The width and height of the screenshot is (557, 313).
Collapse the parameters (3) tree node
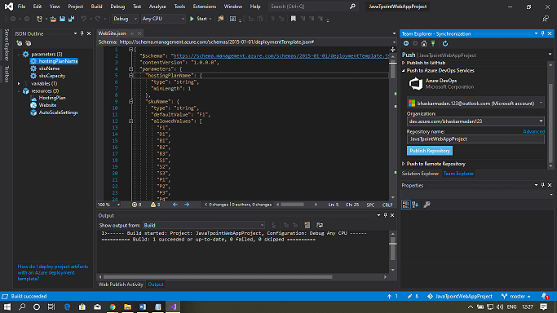(19, 55)
